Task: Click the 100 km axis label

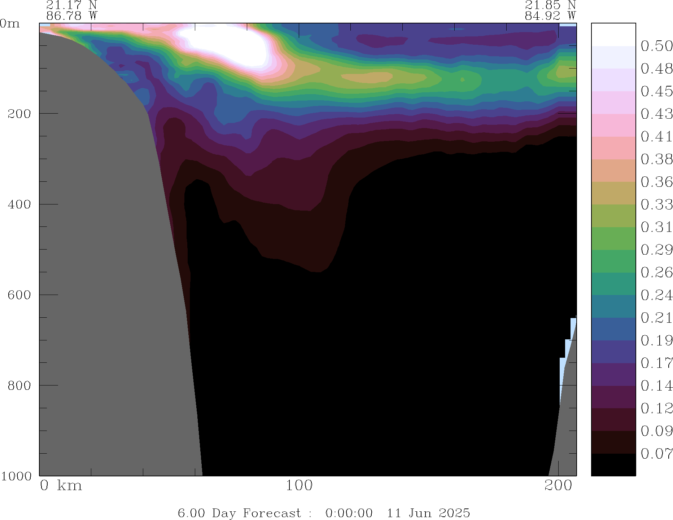Action: [x=299, y=486]
